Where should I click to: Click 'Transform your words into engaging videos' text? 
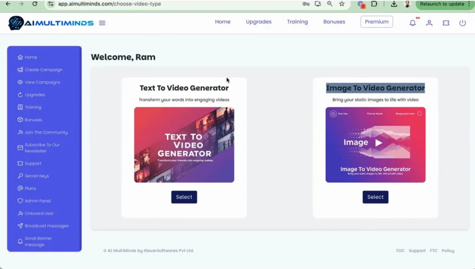[x=184, y=100]
